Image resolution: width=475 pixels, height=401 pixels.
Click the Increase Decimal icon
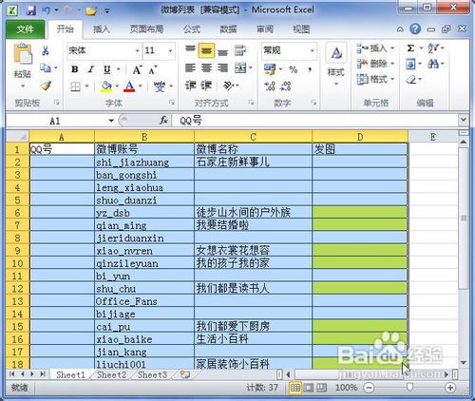270,86
